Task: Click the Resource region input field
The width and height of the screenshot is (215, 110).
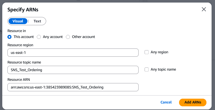Action: click(x=73, y=52)
